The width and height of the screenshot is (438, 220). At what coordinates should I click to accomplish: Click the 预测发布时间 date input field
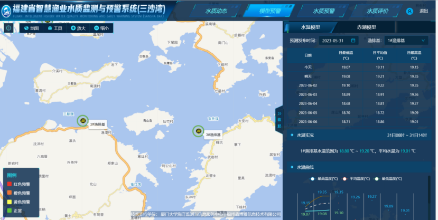point(337,41)
